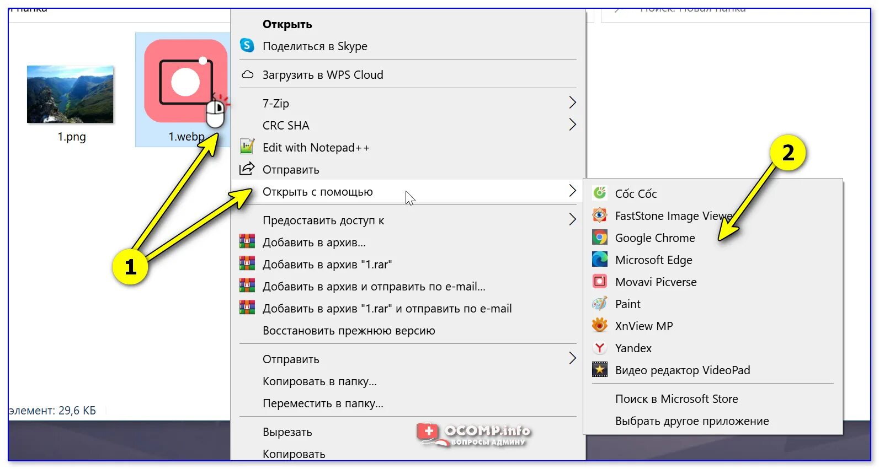Screen dimensions: 879x469
Task: Click the Paint palette icon
Action: (x=600, y=304)
